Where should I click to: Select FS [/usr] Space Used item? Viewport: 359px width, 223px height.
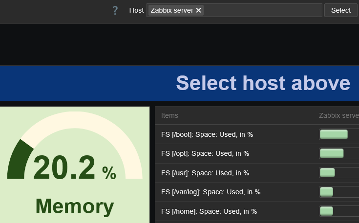coord(205,173)
